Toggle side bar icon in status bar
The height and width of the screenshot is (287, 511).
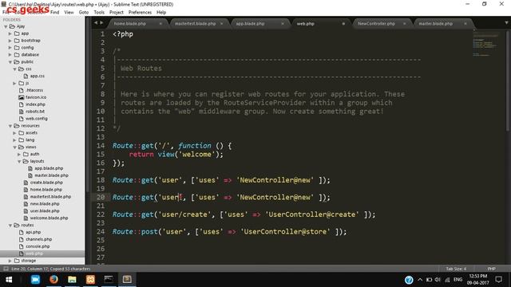(x=6, y=269)
